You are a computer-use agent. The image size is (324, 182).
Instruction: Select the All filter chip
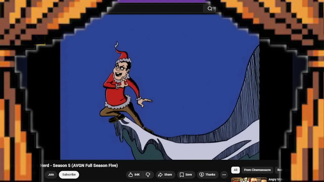tap(235, 170)
